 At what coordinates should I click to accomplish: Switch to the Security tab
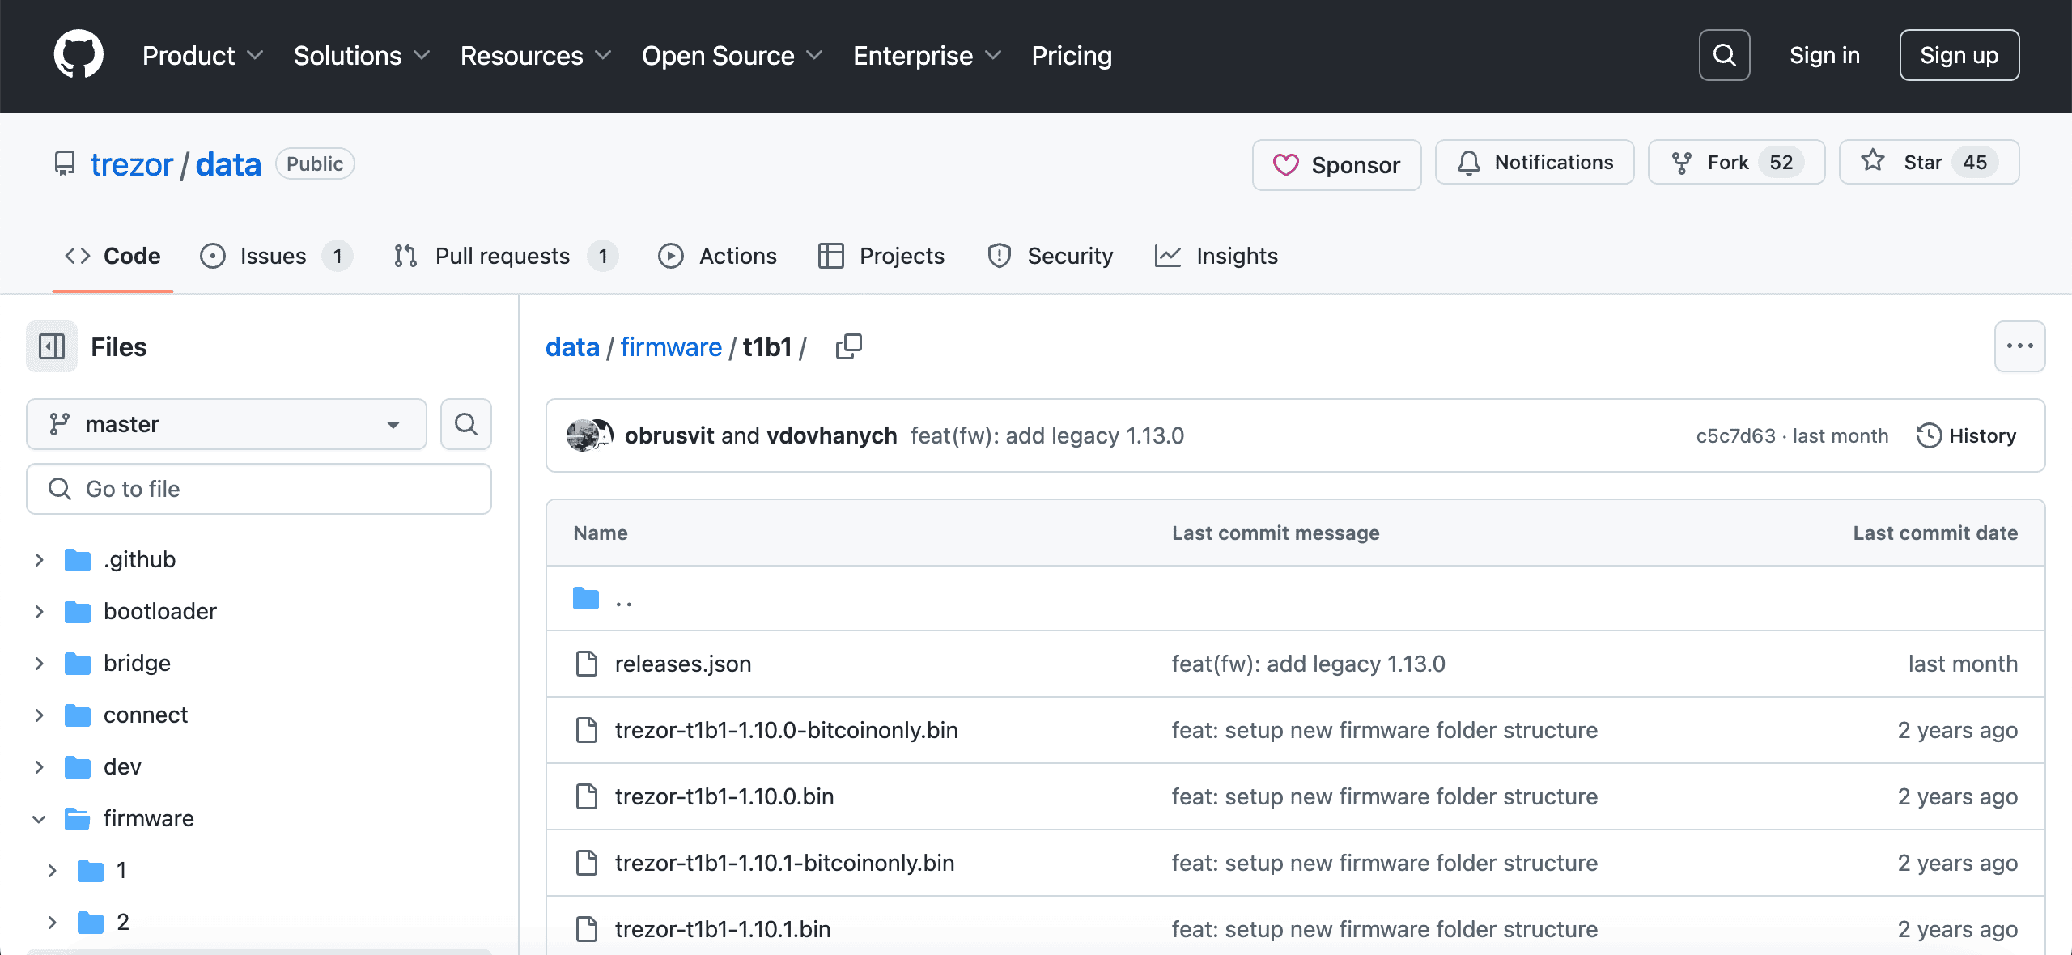click(x=1051, y=256)
